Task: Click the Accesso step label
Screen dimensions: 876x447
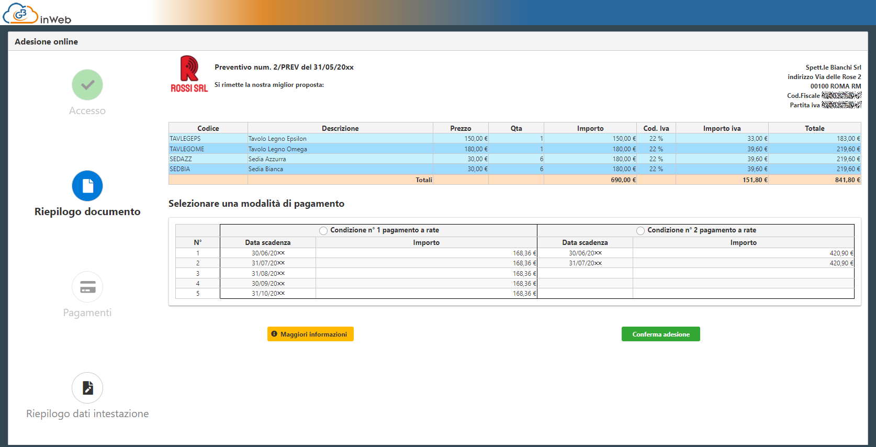Action: point(87,110)
